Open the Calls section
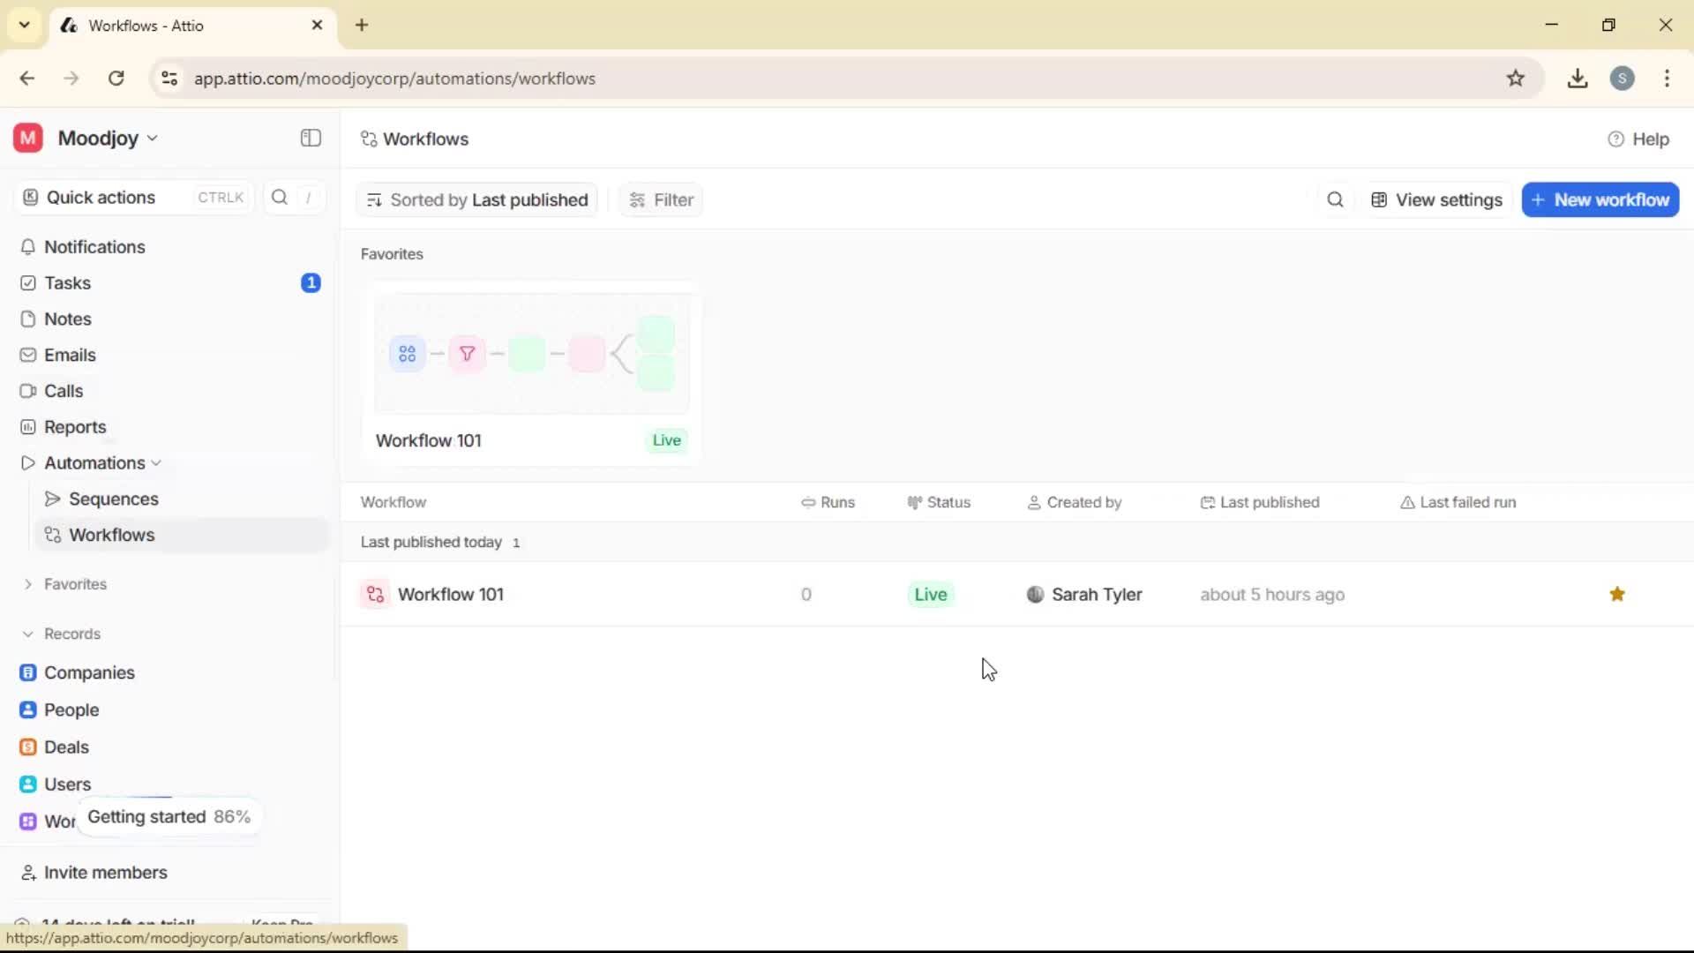The height and width of the screenshot is (953, 1694). click(x=62, y=390)
